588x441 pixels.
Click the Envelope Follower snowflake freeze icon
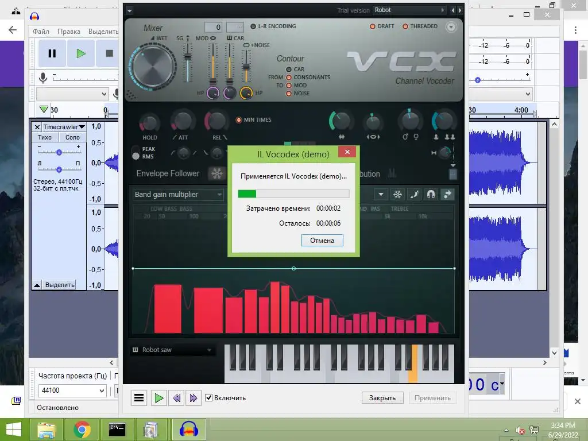(x=216, y=173)
